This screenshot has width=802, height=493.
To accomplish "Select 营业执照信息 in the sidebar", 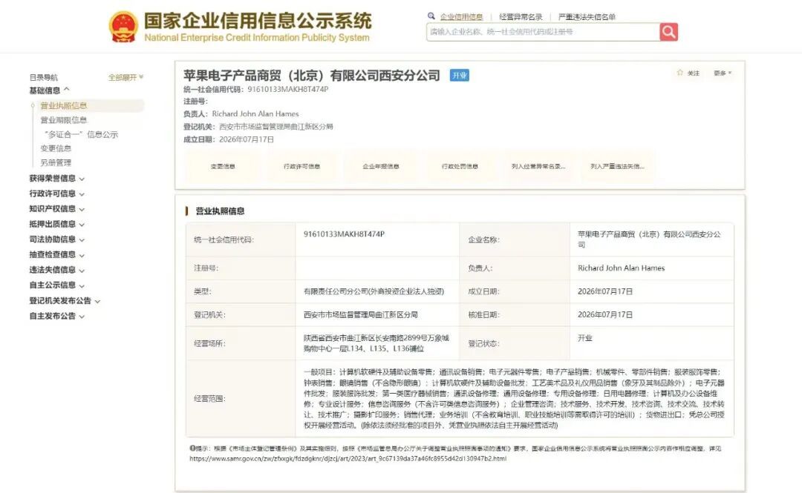I will tap(63, 106).
